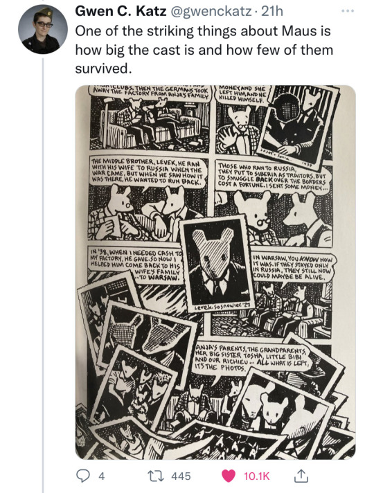The width and height of the screenshot is (374, 493).
Task: View the 10.1K likes count
Action: click(x=256, y=476)
